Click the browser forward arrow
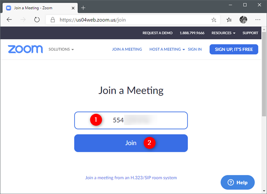The image size is (267, 194). 23,20
